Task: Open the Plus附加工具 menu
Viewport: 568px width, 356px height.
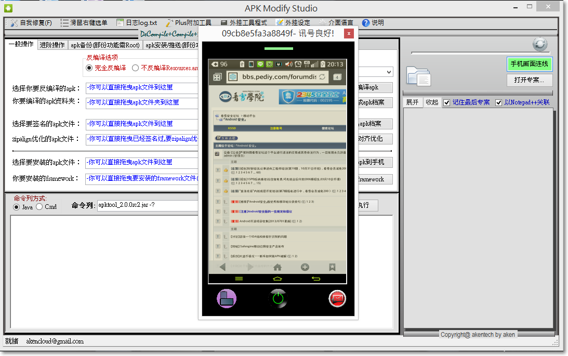Action: point(188,23)
